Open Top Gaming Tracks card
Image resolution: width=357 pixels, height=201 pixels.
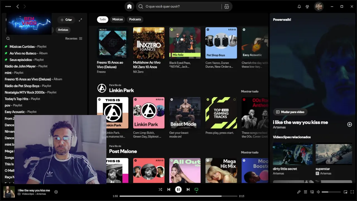(221, 117)
